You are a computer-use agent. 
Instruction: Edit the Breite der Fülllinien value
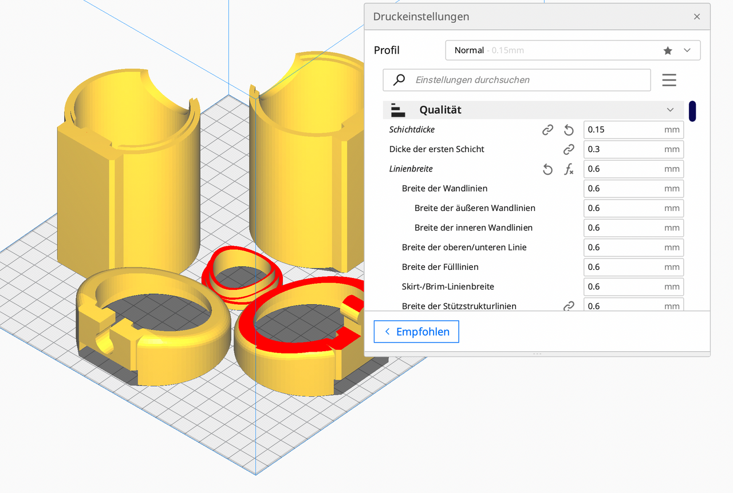click(633, 267)
